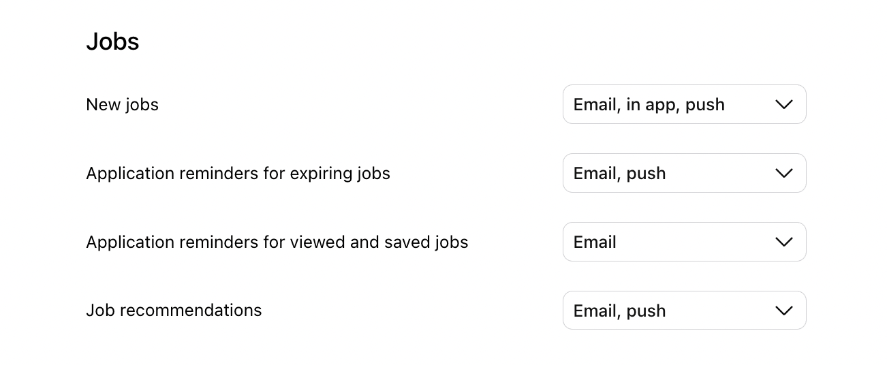Click the chevron arrow for Job recommendations
The height and width of the screenshot is (365, 887).
point(784,311)
